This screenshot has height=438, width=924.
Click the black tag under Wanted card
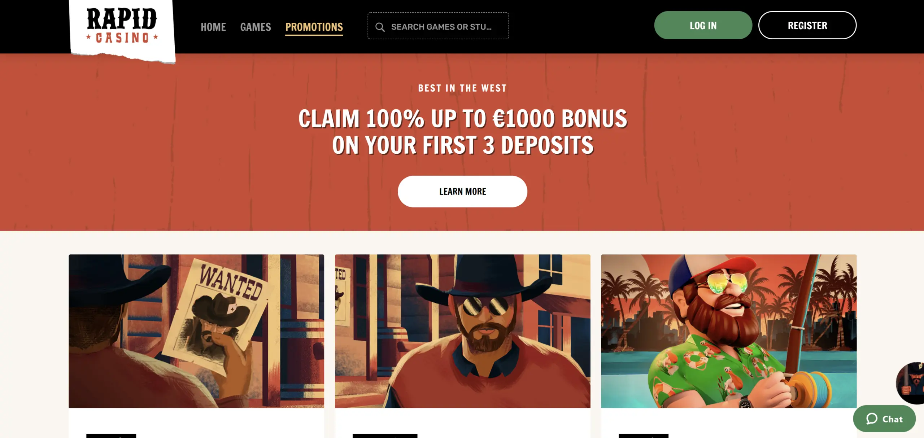pos(111,436)
